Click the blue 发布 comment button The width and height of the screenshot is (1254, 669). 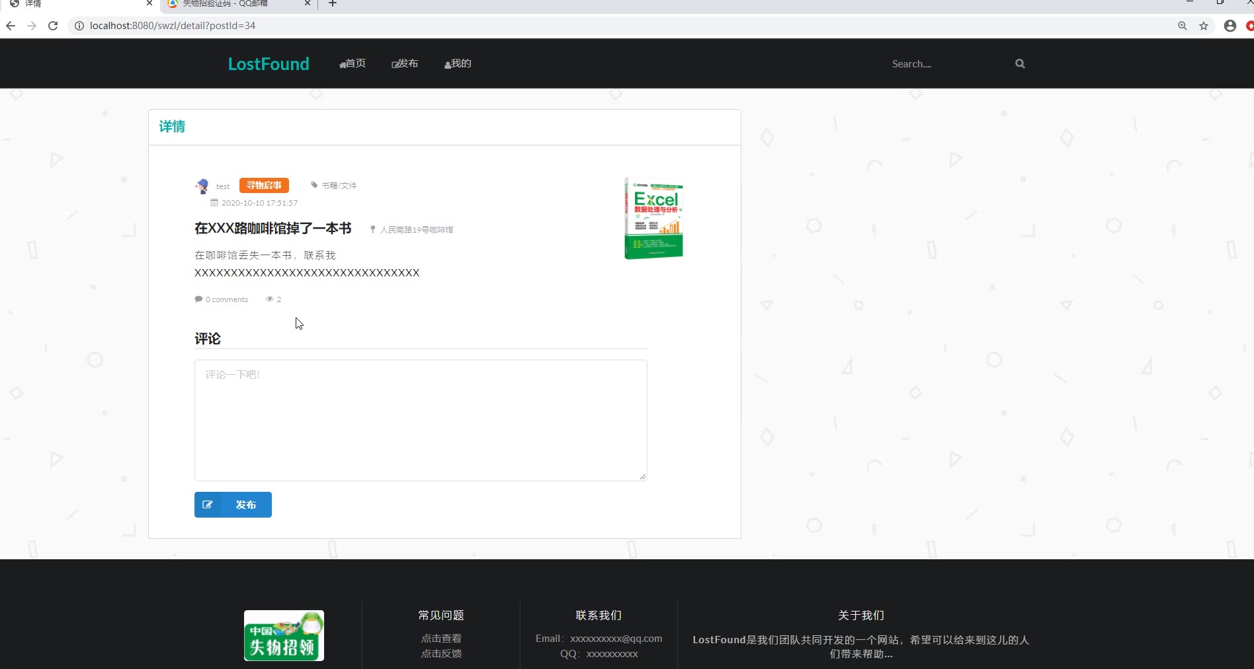(233, 504)
